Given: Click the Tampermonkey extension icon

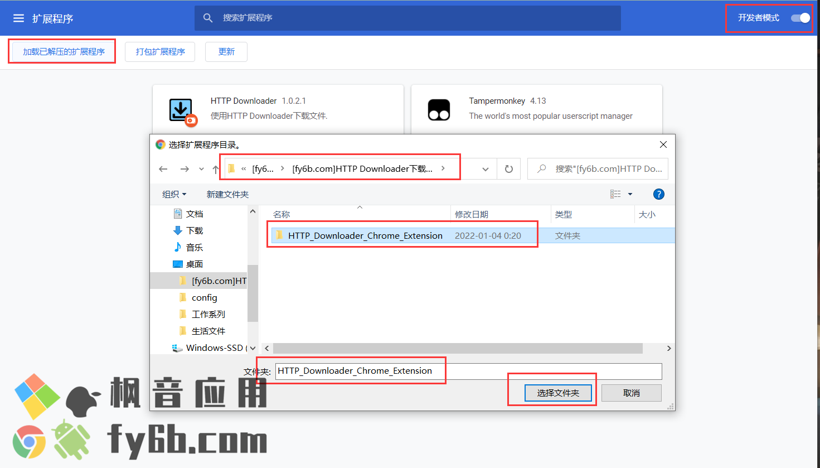Looking at the screenshot, I should click(x=439, y=110).
